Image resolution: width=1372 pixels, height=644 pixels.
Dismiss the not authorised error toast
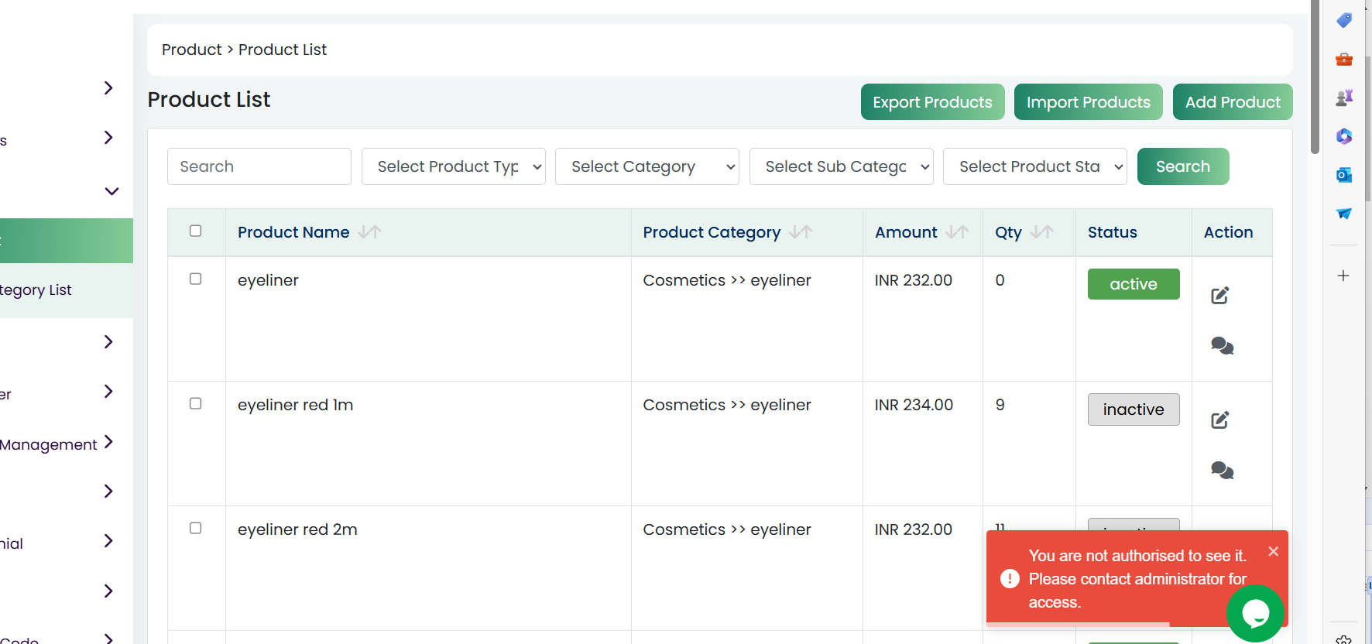(x=1274, y=551)
